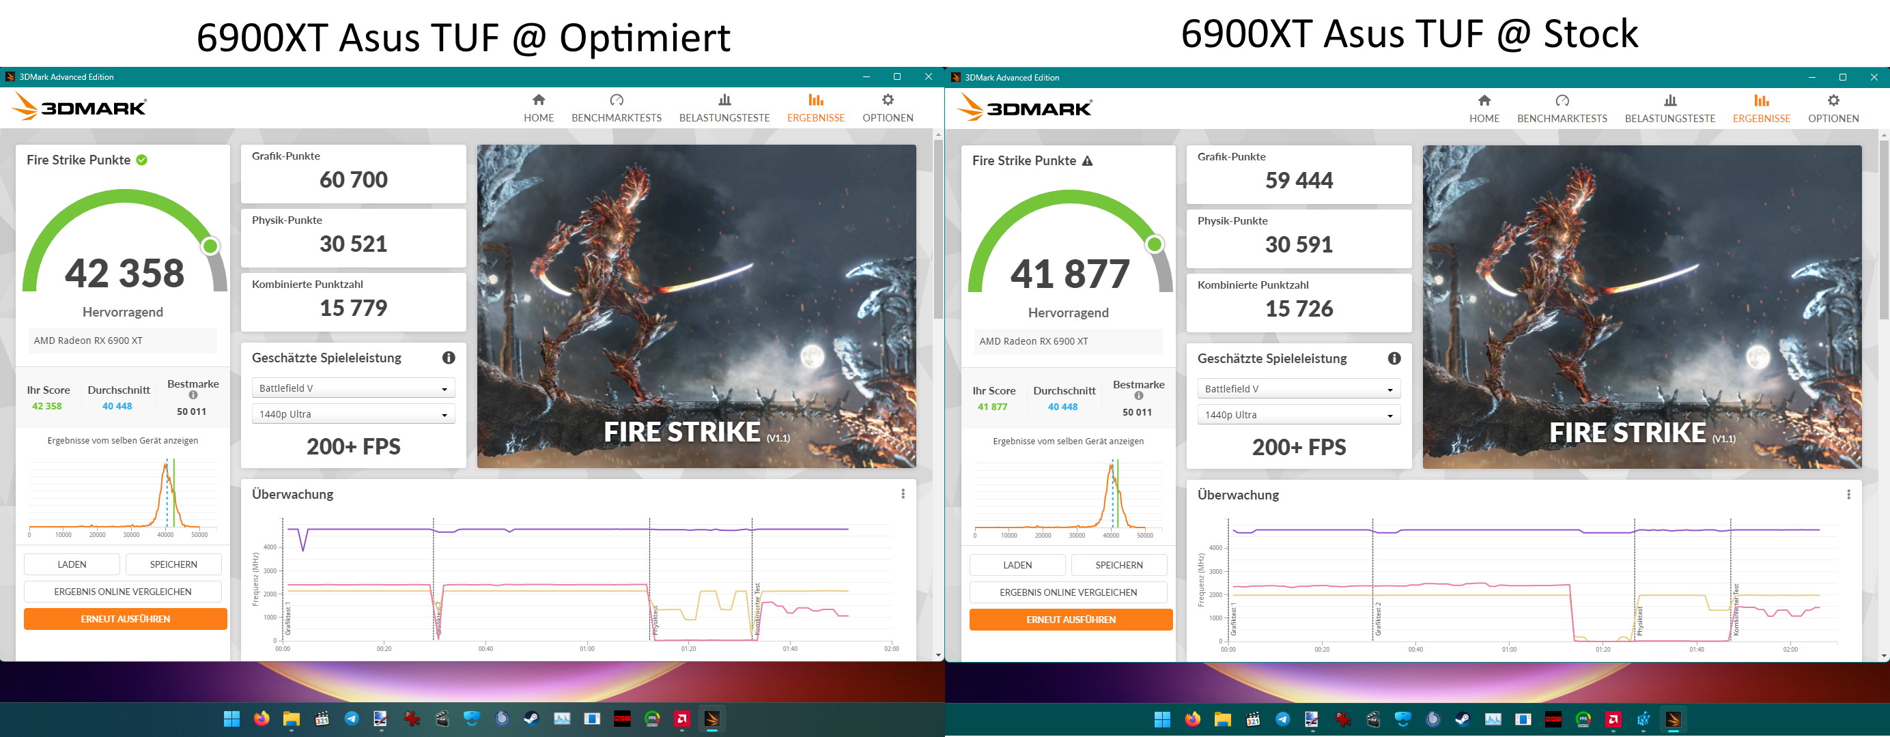This screenshot has height=737, width=1890.
Task: Open AMD Radeon Software from the taskbar
Action: tap(681, 719)
